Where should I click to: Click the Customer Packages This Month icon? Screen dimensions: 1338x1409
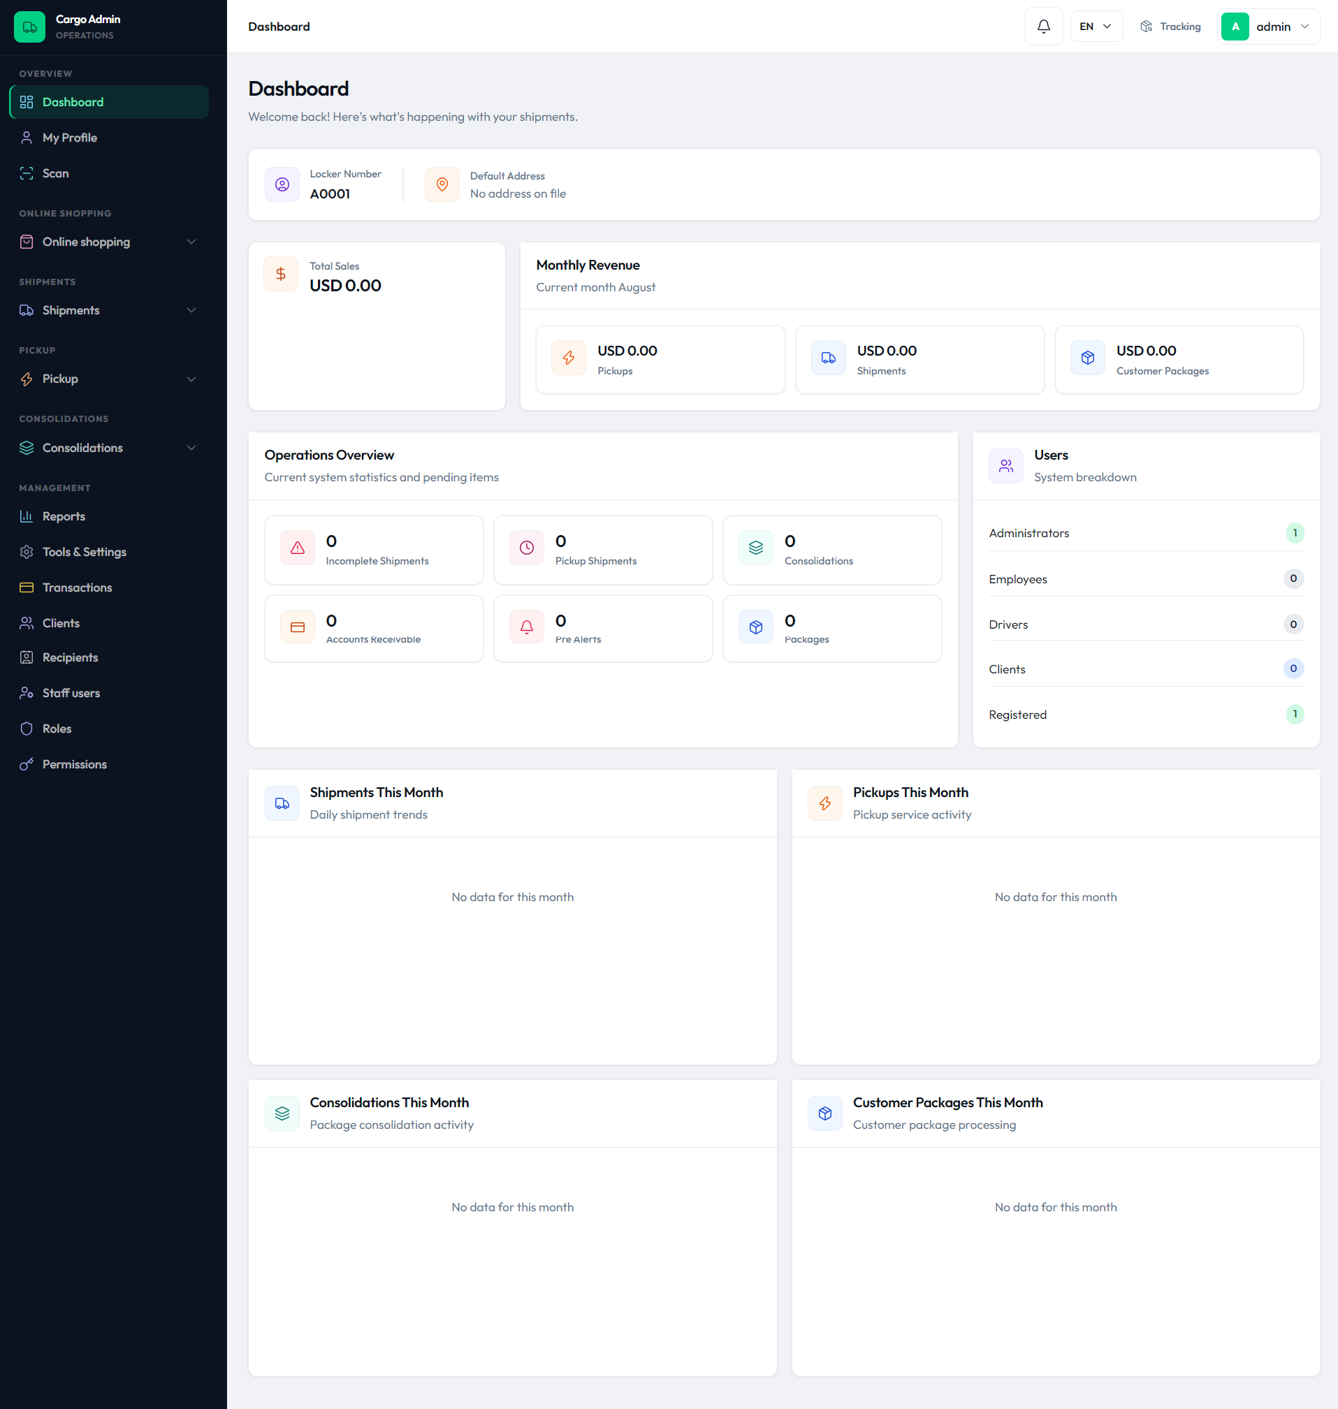(x=825, y=1114)
